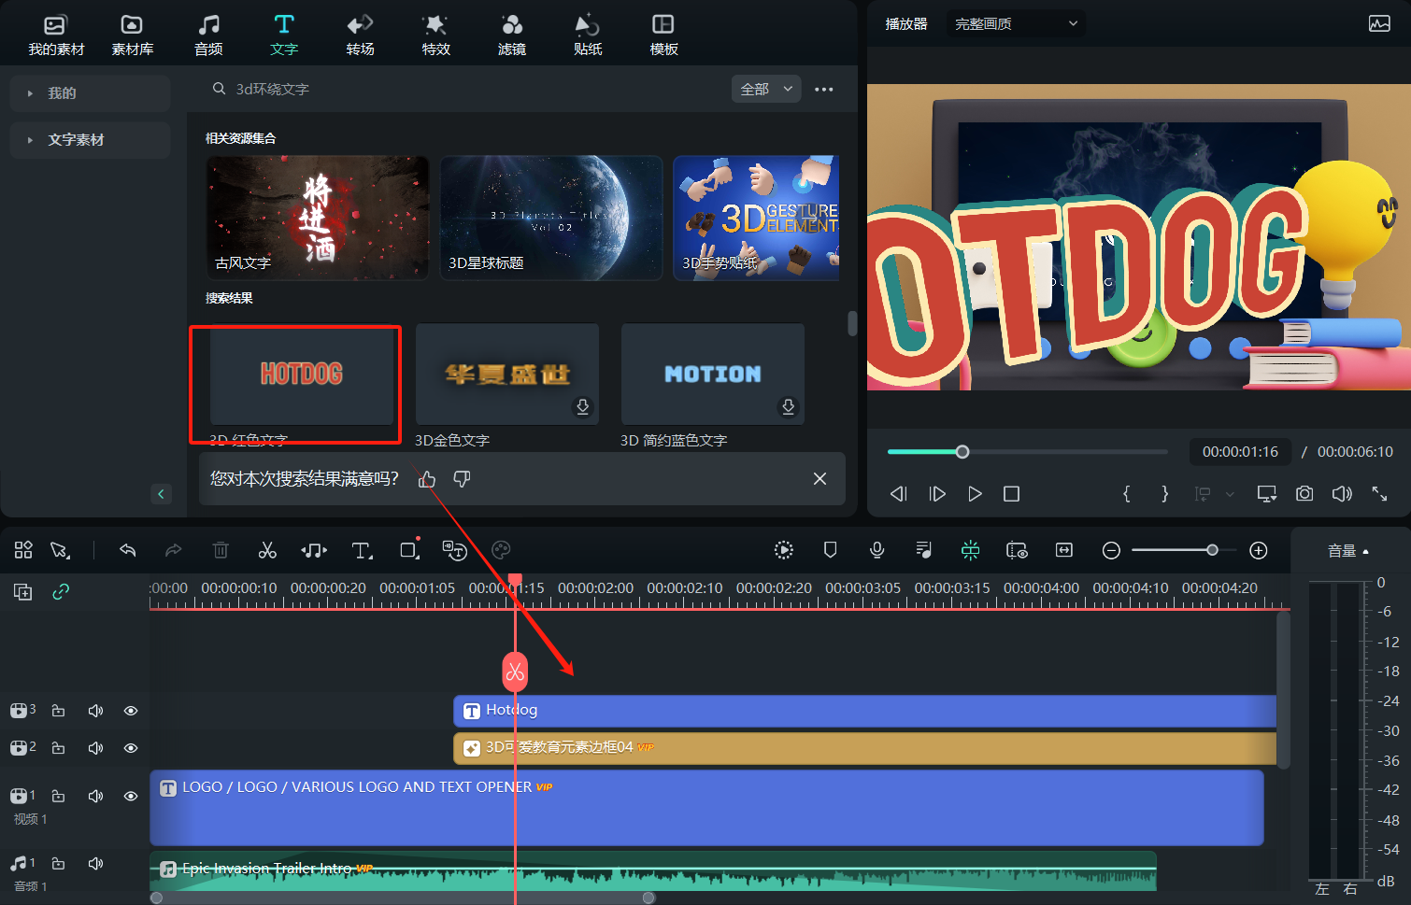
Task: Hide track 3 with its eye toggle
Action: point(130,710)
